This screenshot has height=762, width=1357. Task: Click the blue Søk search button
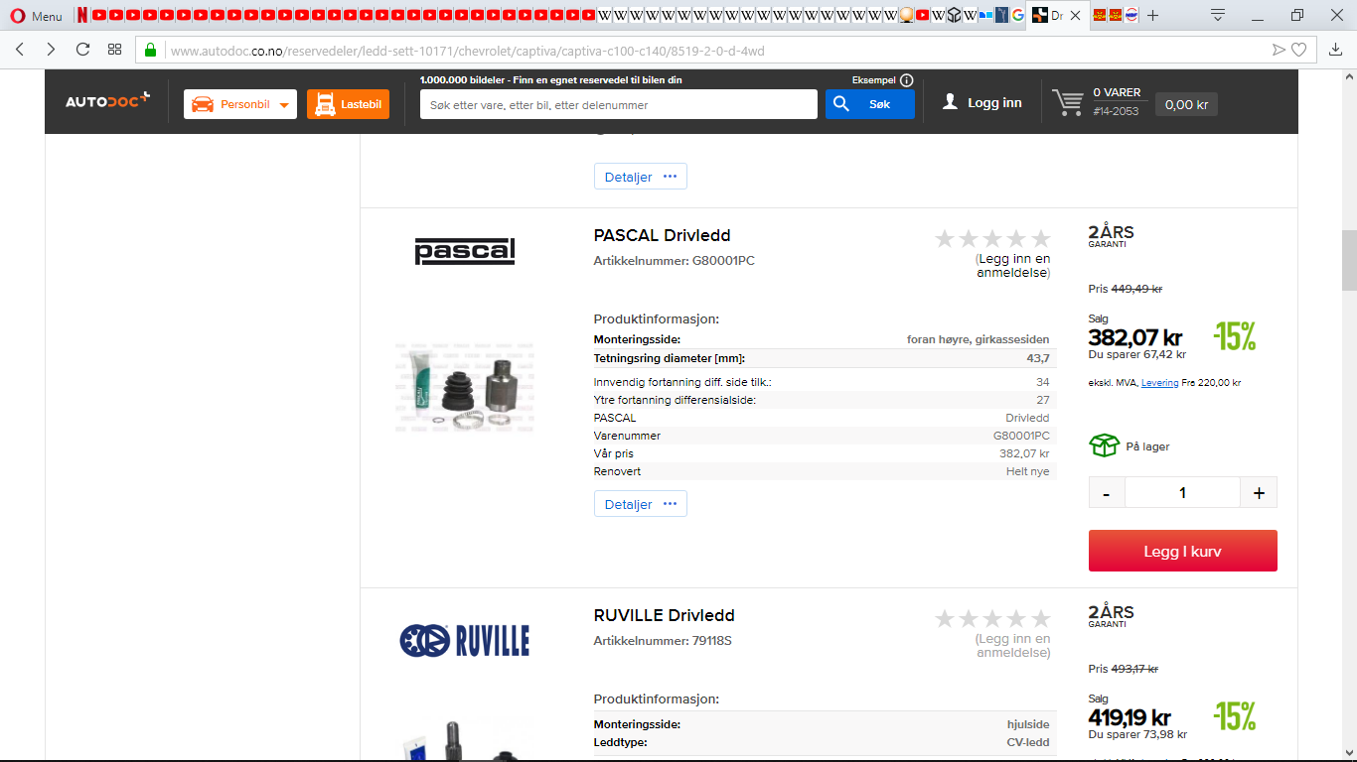(x=869, y=104)
